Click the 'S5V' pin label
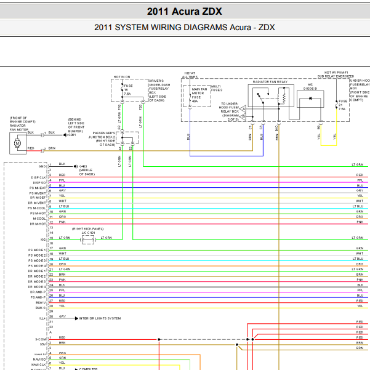The height and width of the screenshot is (370, 370). click(42, 345)
